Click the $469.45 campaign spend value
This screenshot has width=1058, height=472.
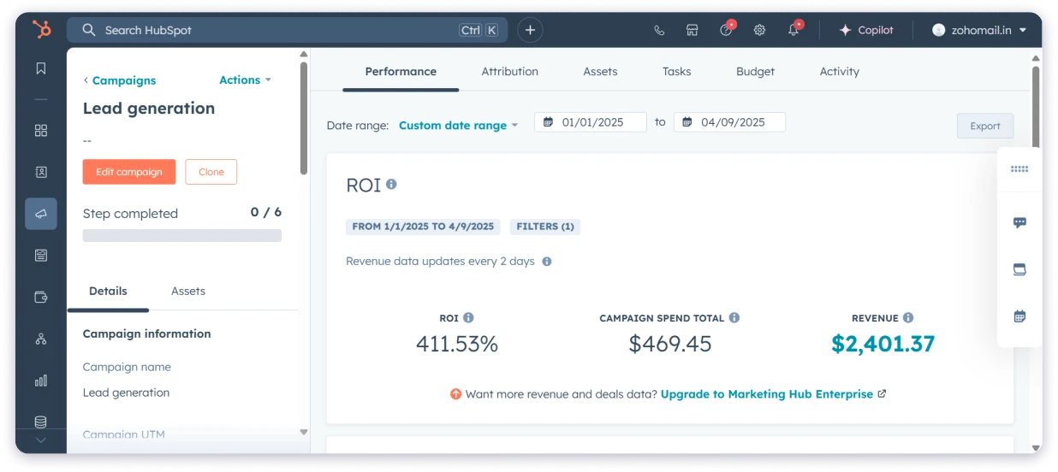pos(670,344)
